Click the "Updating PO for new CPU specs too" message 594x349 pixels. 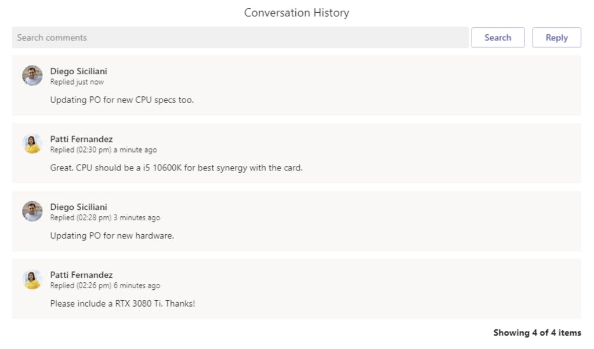[x=122, y=100]
